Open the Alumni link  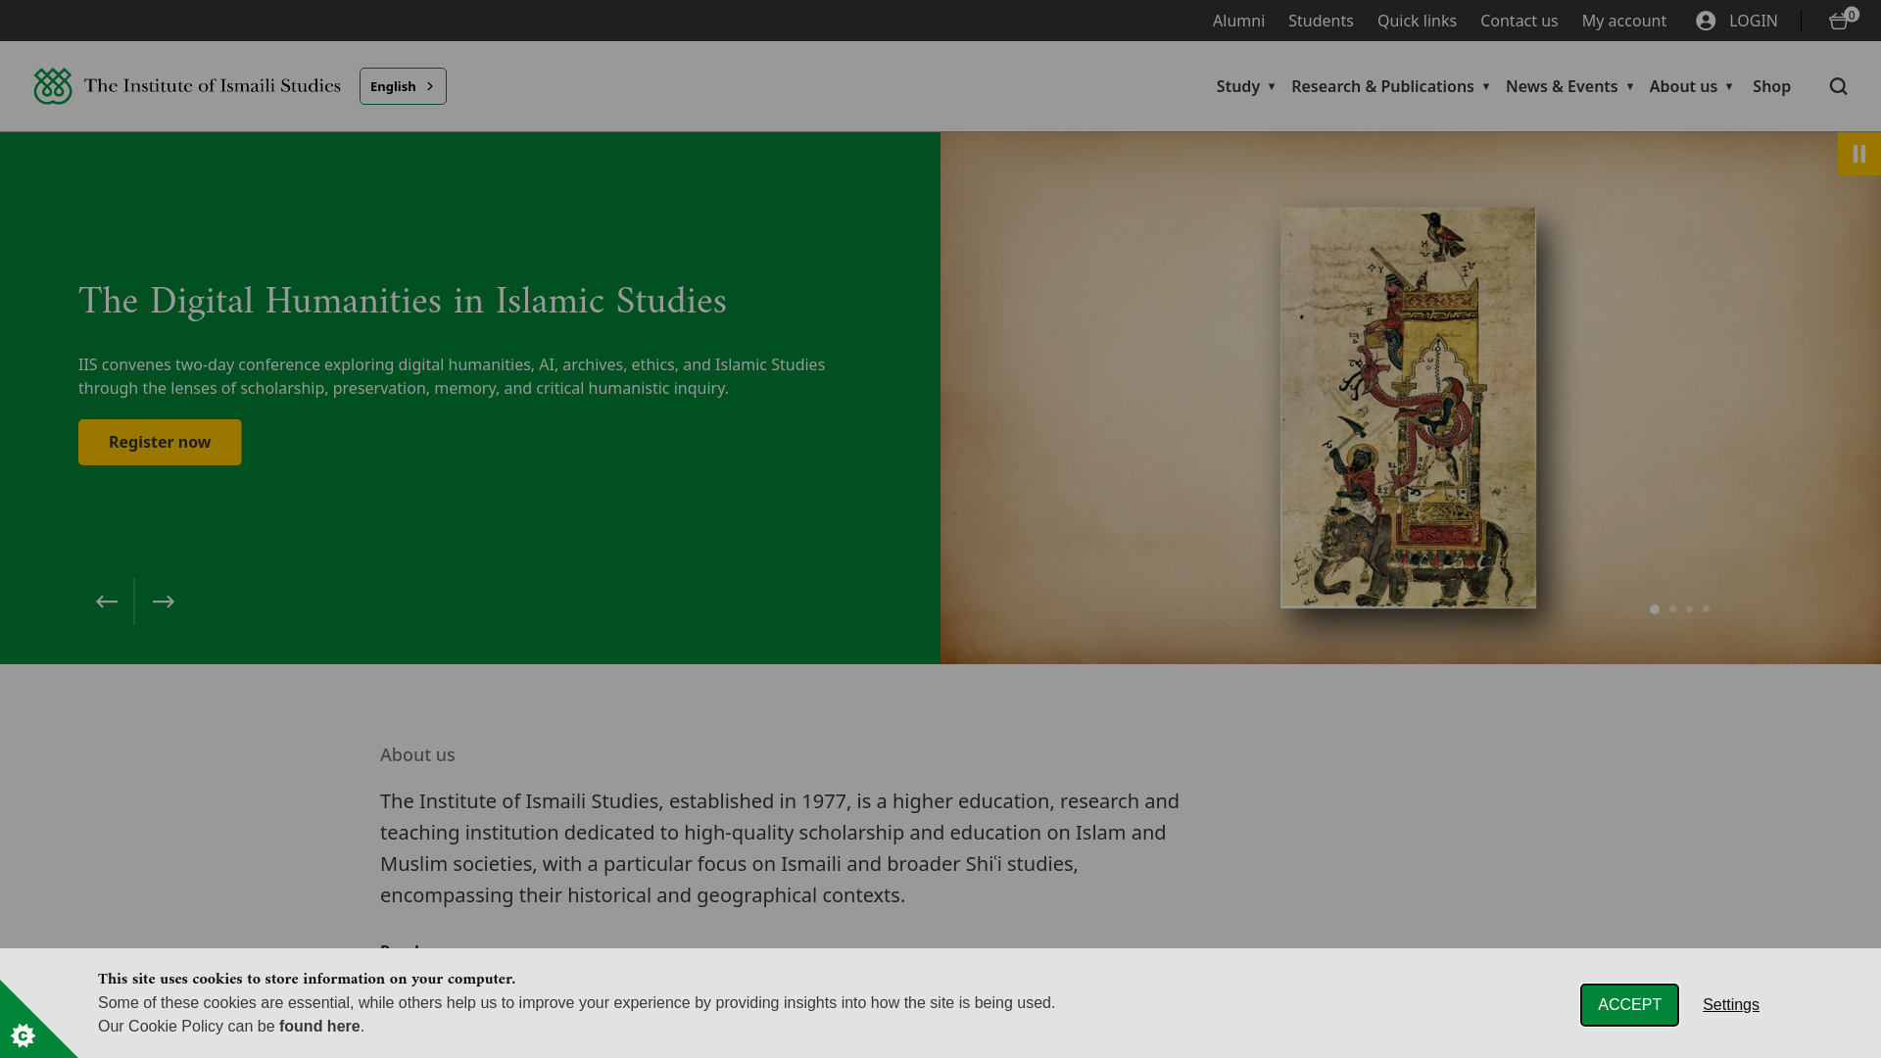point(1238,21)
